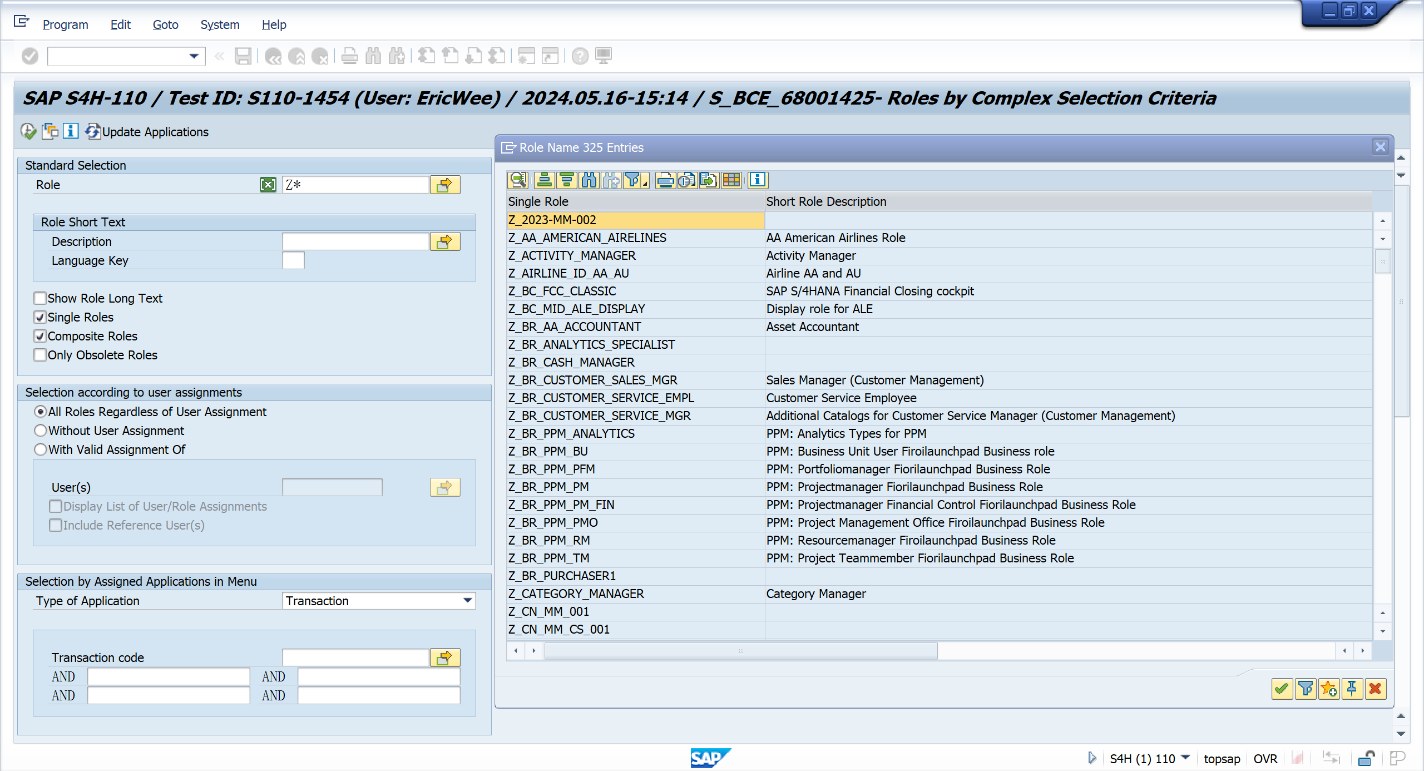Screen dimensions: 1424x771
Task: Enable Show Role Long Text checkbox
Action: pyautogui.click(x=40, y=298)
